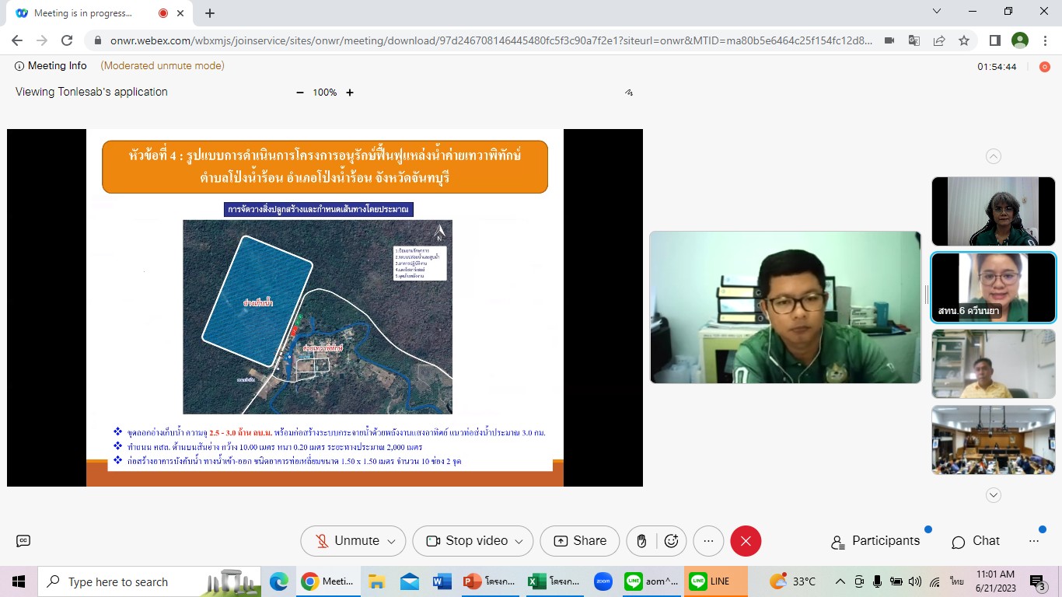
Task: Leave the meeting with red X button
Action: click(746, 541)
